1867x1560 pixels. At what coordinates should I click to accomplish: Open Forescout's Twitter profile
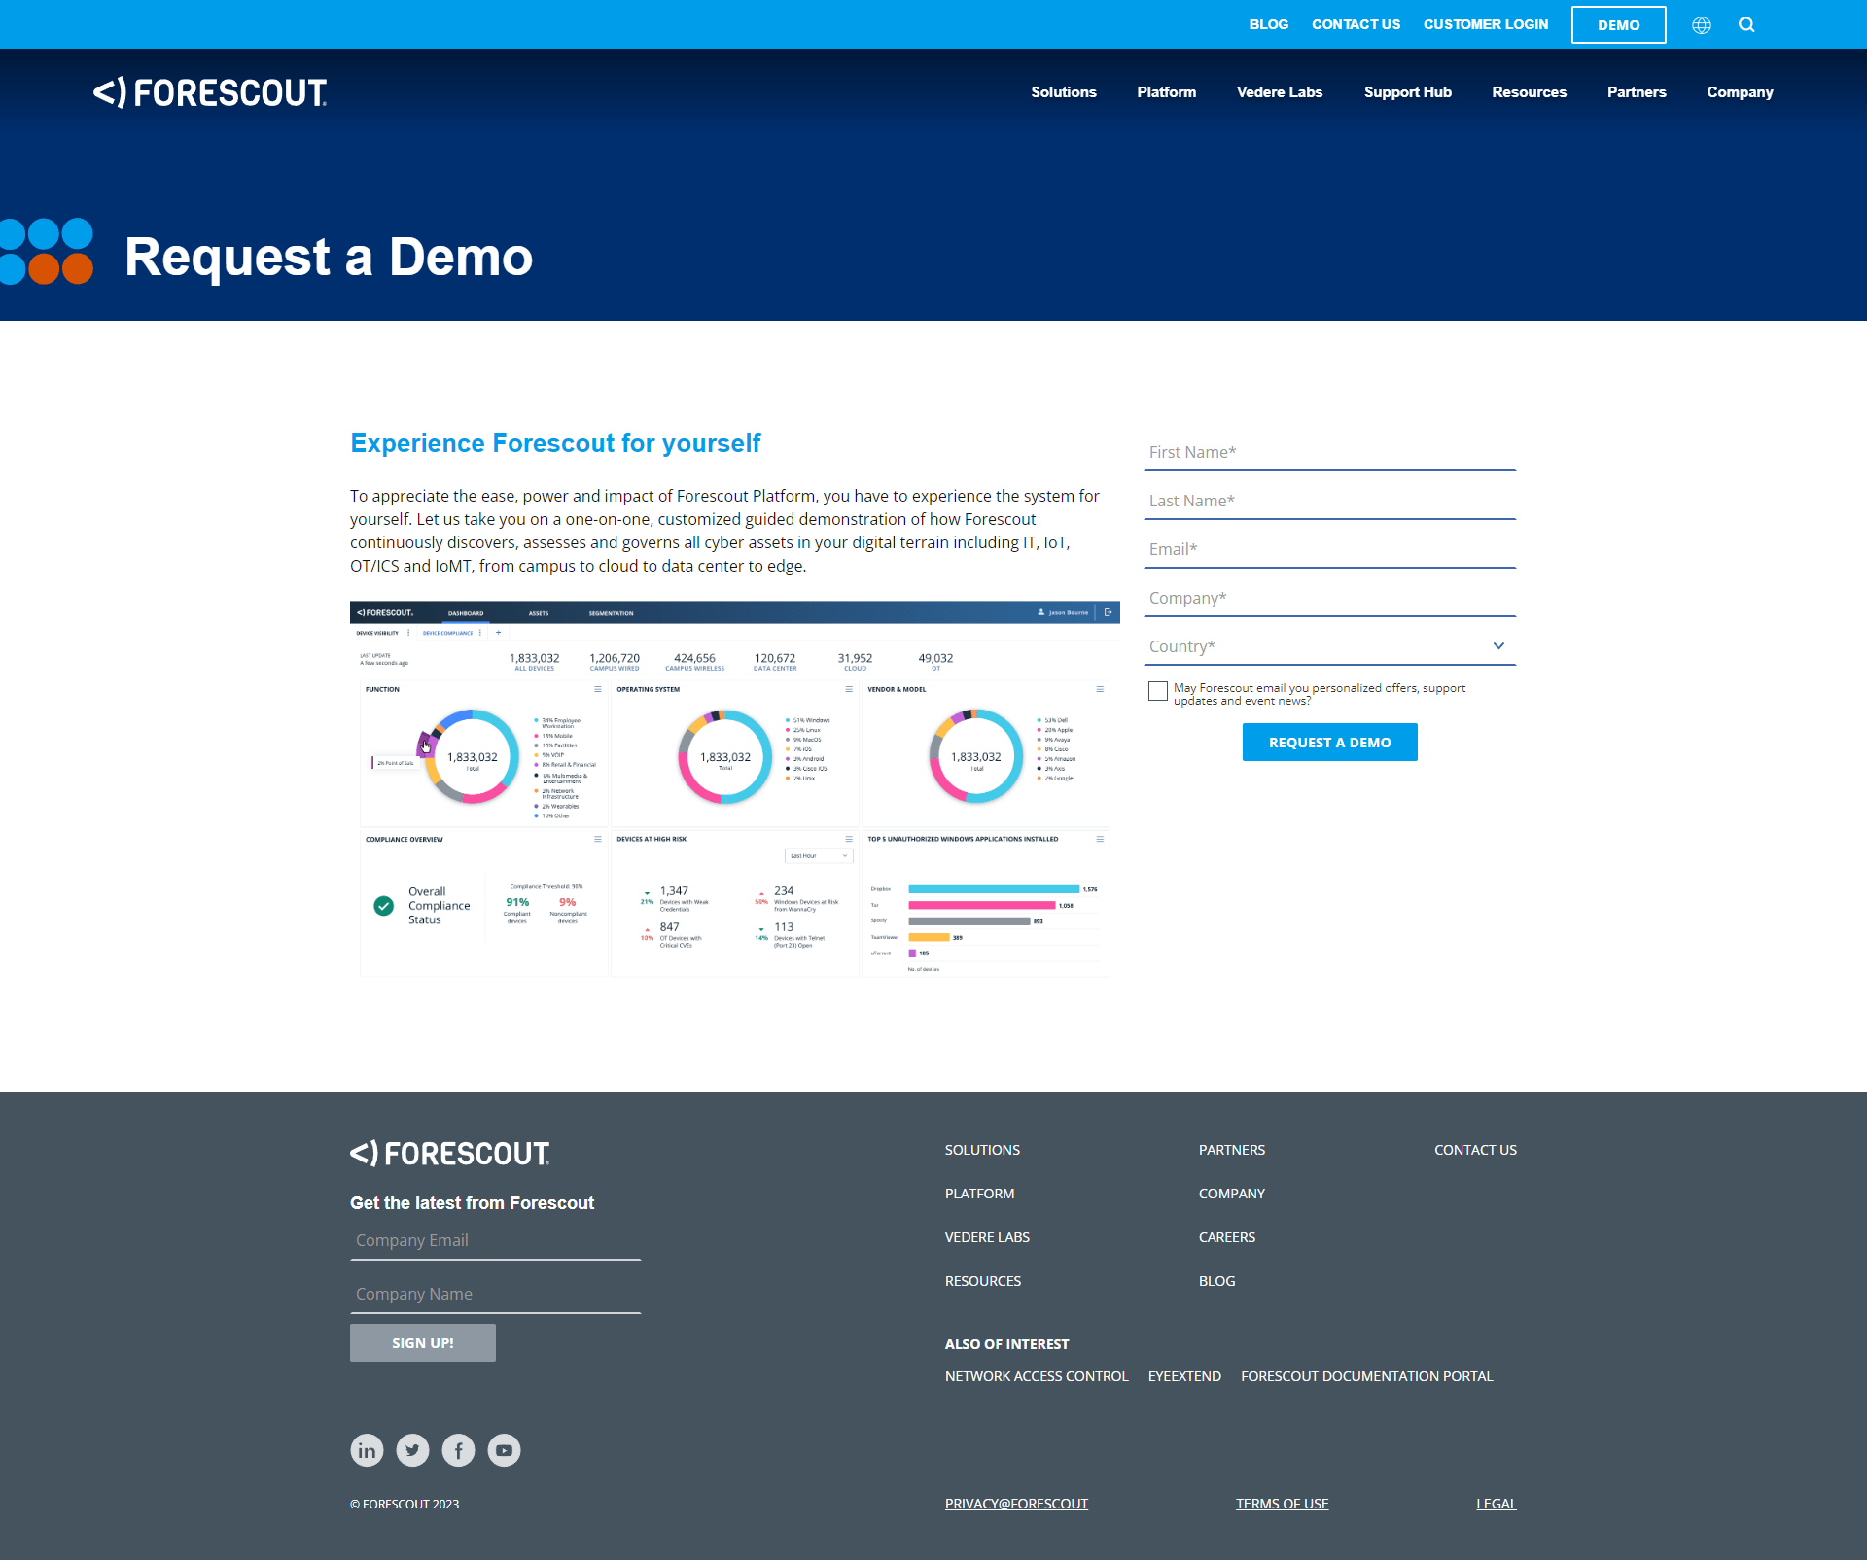pyautogui.click(x=412, y=1450)
